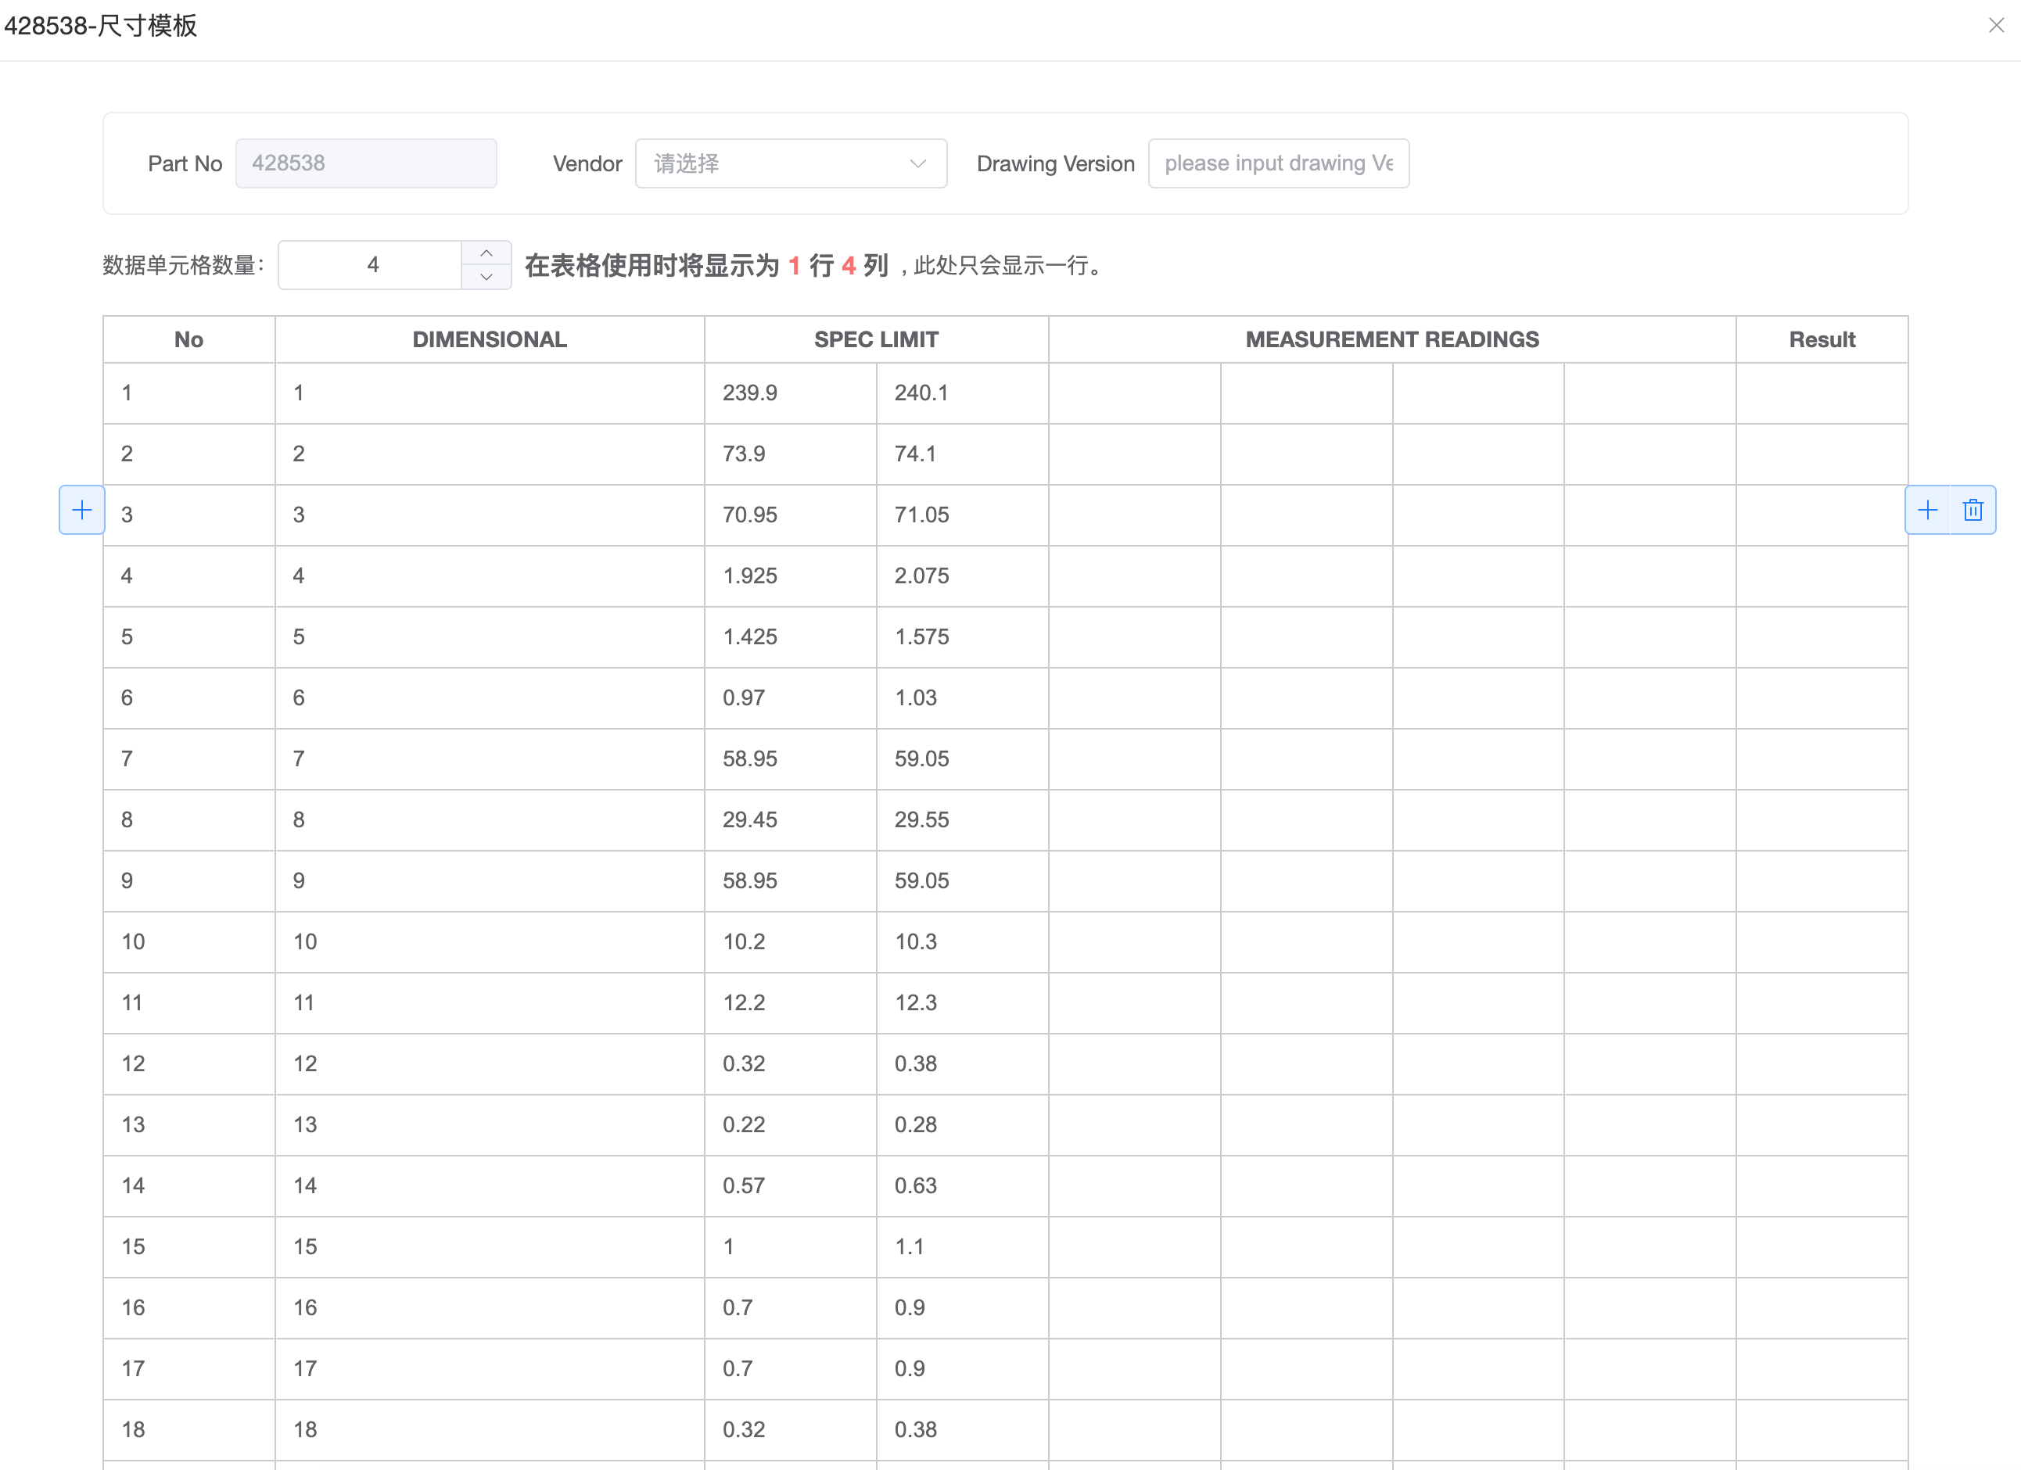The image size is (2021, 1470).
Task: Open the Vendor dropdown
Action: point(791,163)
